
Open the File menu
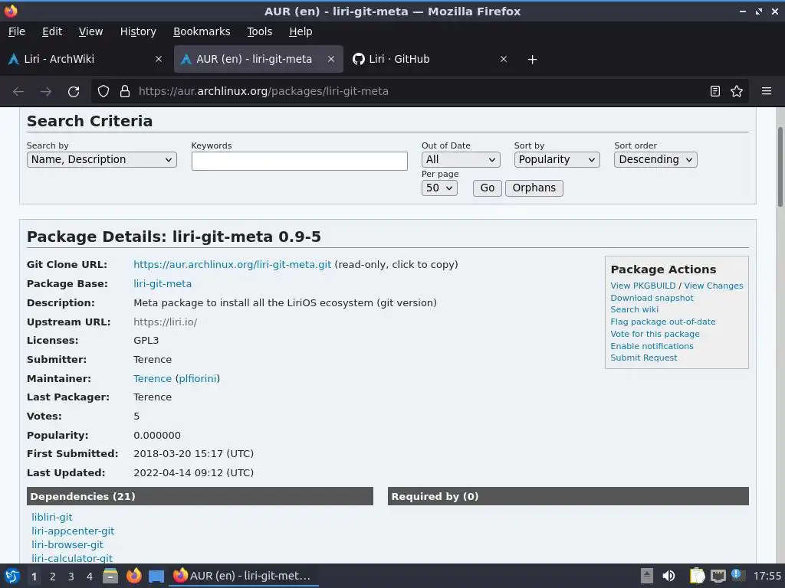[17, 31]
